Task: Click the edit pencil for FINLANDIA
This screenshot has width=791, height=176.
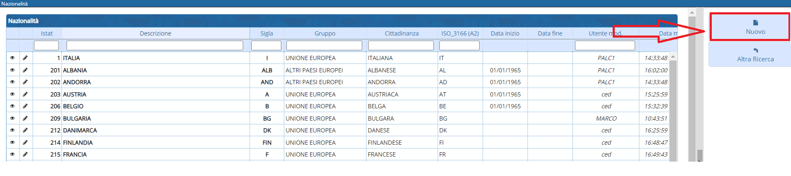Action: (x=25, y=143)
